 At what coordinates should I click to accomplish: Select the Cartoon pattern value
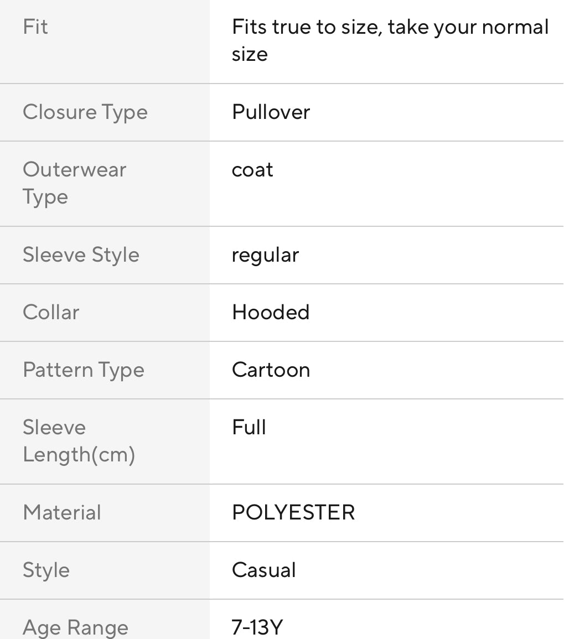(271, 370)
